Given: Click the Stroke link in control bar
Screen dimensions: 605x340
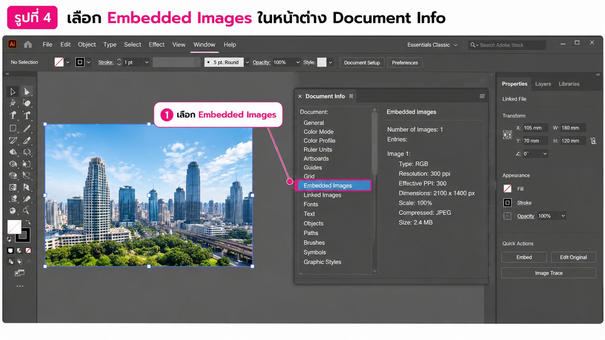Looking at the screenshot, I should (x=106, y=62).
